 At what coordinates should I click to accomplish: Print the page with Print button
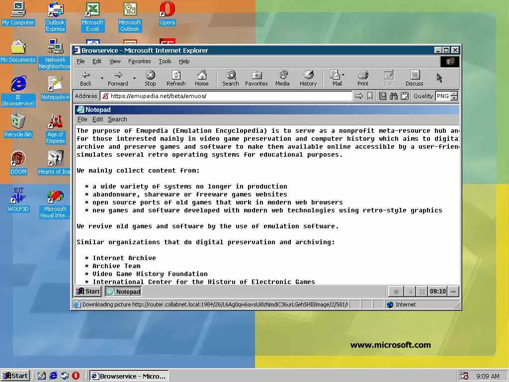(x=363, y=78)
